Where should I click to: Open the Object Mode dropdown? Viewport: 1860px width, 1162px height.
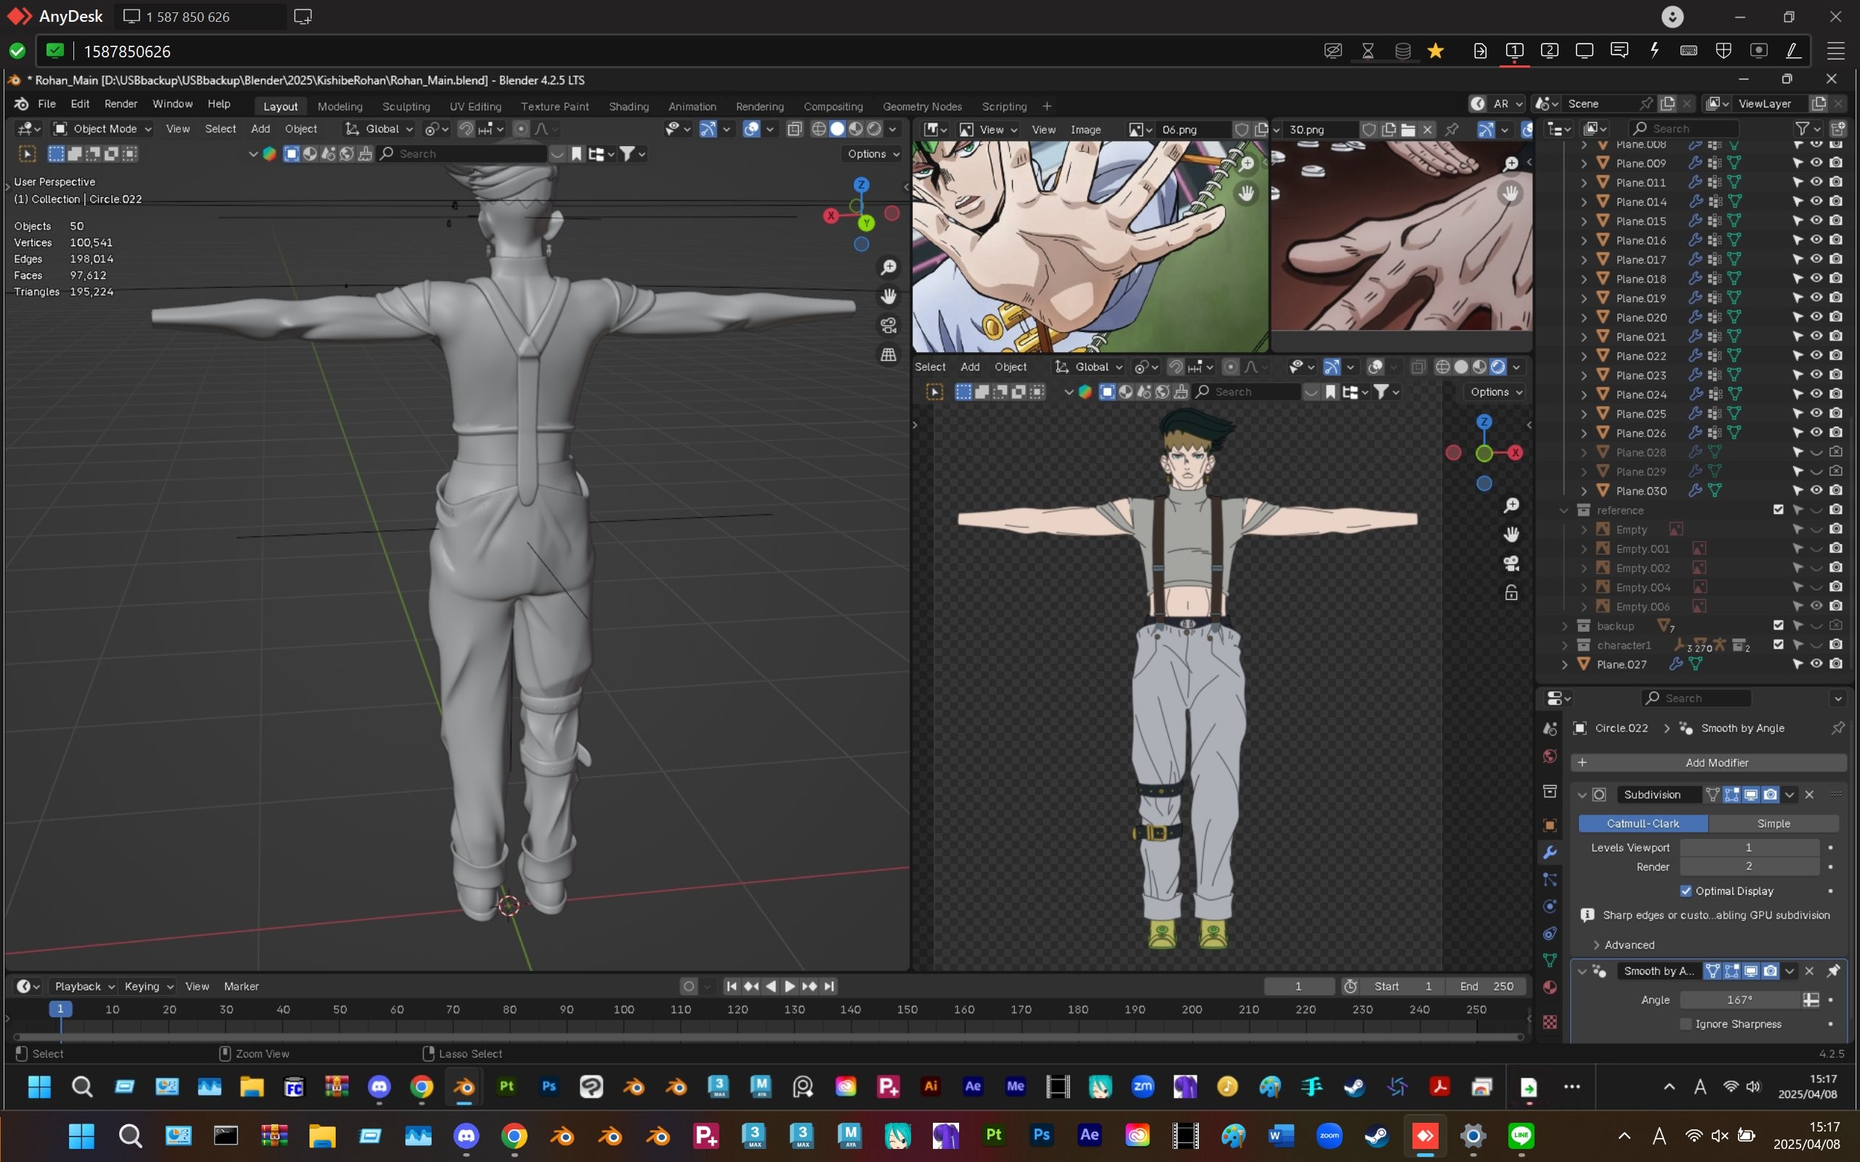point(103,129)
